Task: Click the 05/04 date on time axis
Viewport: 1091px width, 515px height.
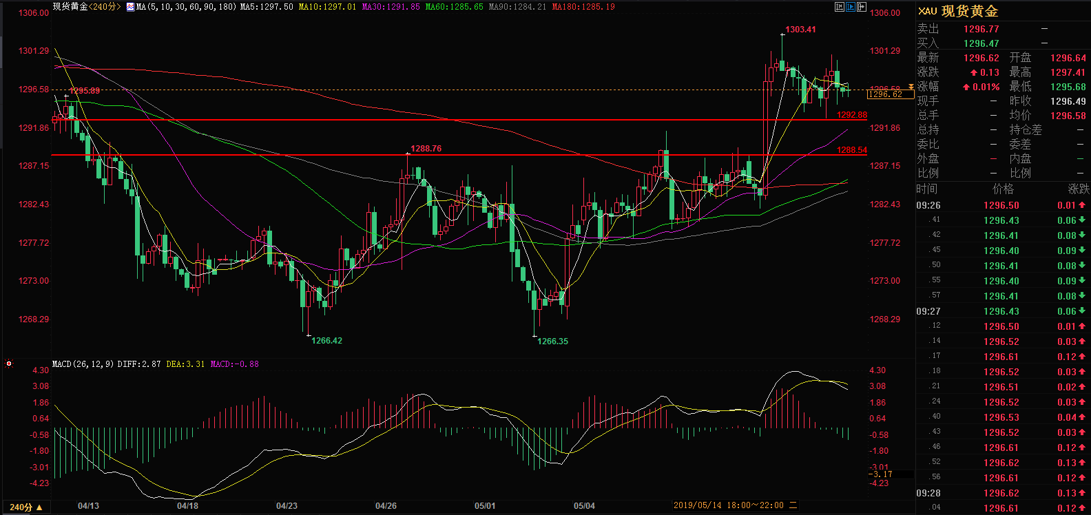Action: point(584,506)
